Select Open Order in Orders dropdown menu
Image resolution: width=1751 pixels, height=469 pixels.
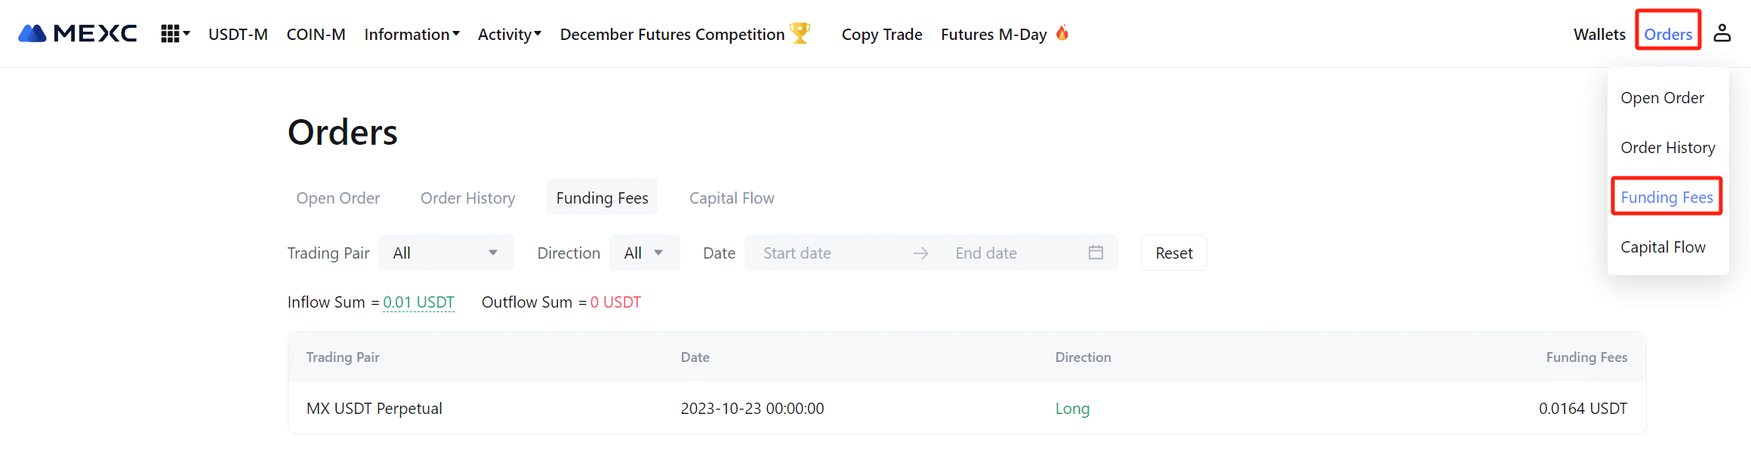pyautogui.click(x=1662, y=98)
